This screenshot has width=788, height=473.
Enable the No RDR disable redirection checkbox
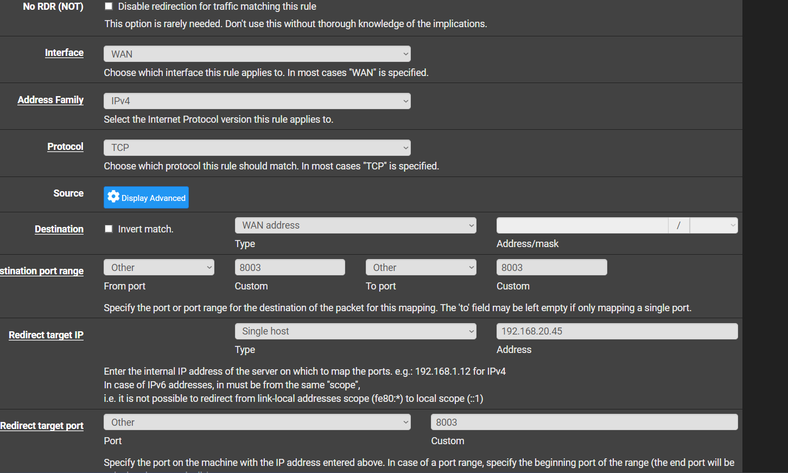tap(109, 6)
